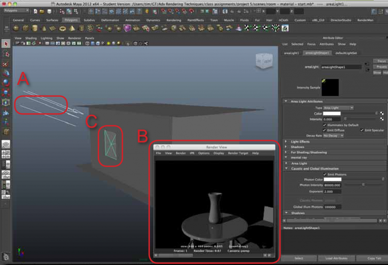Open the IPR menu in Render View
Image resolution: width=388 pixels, height=265 pixels.
coord(192,153)
